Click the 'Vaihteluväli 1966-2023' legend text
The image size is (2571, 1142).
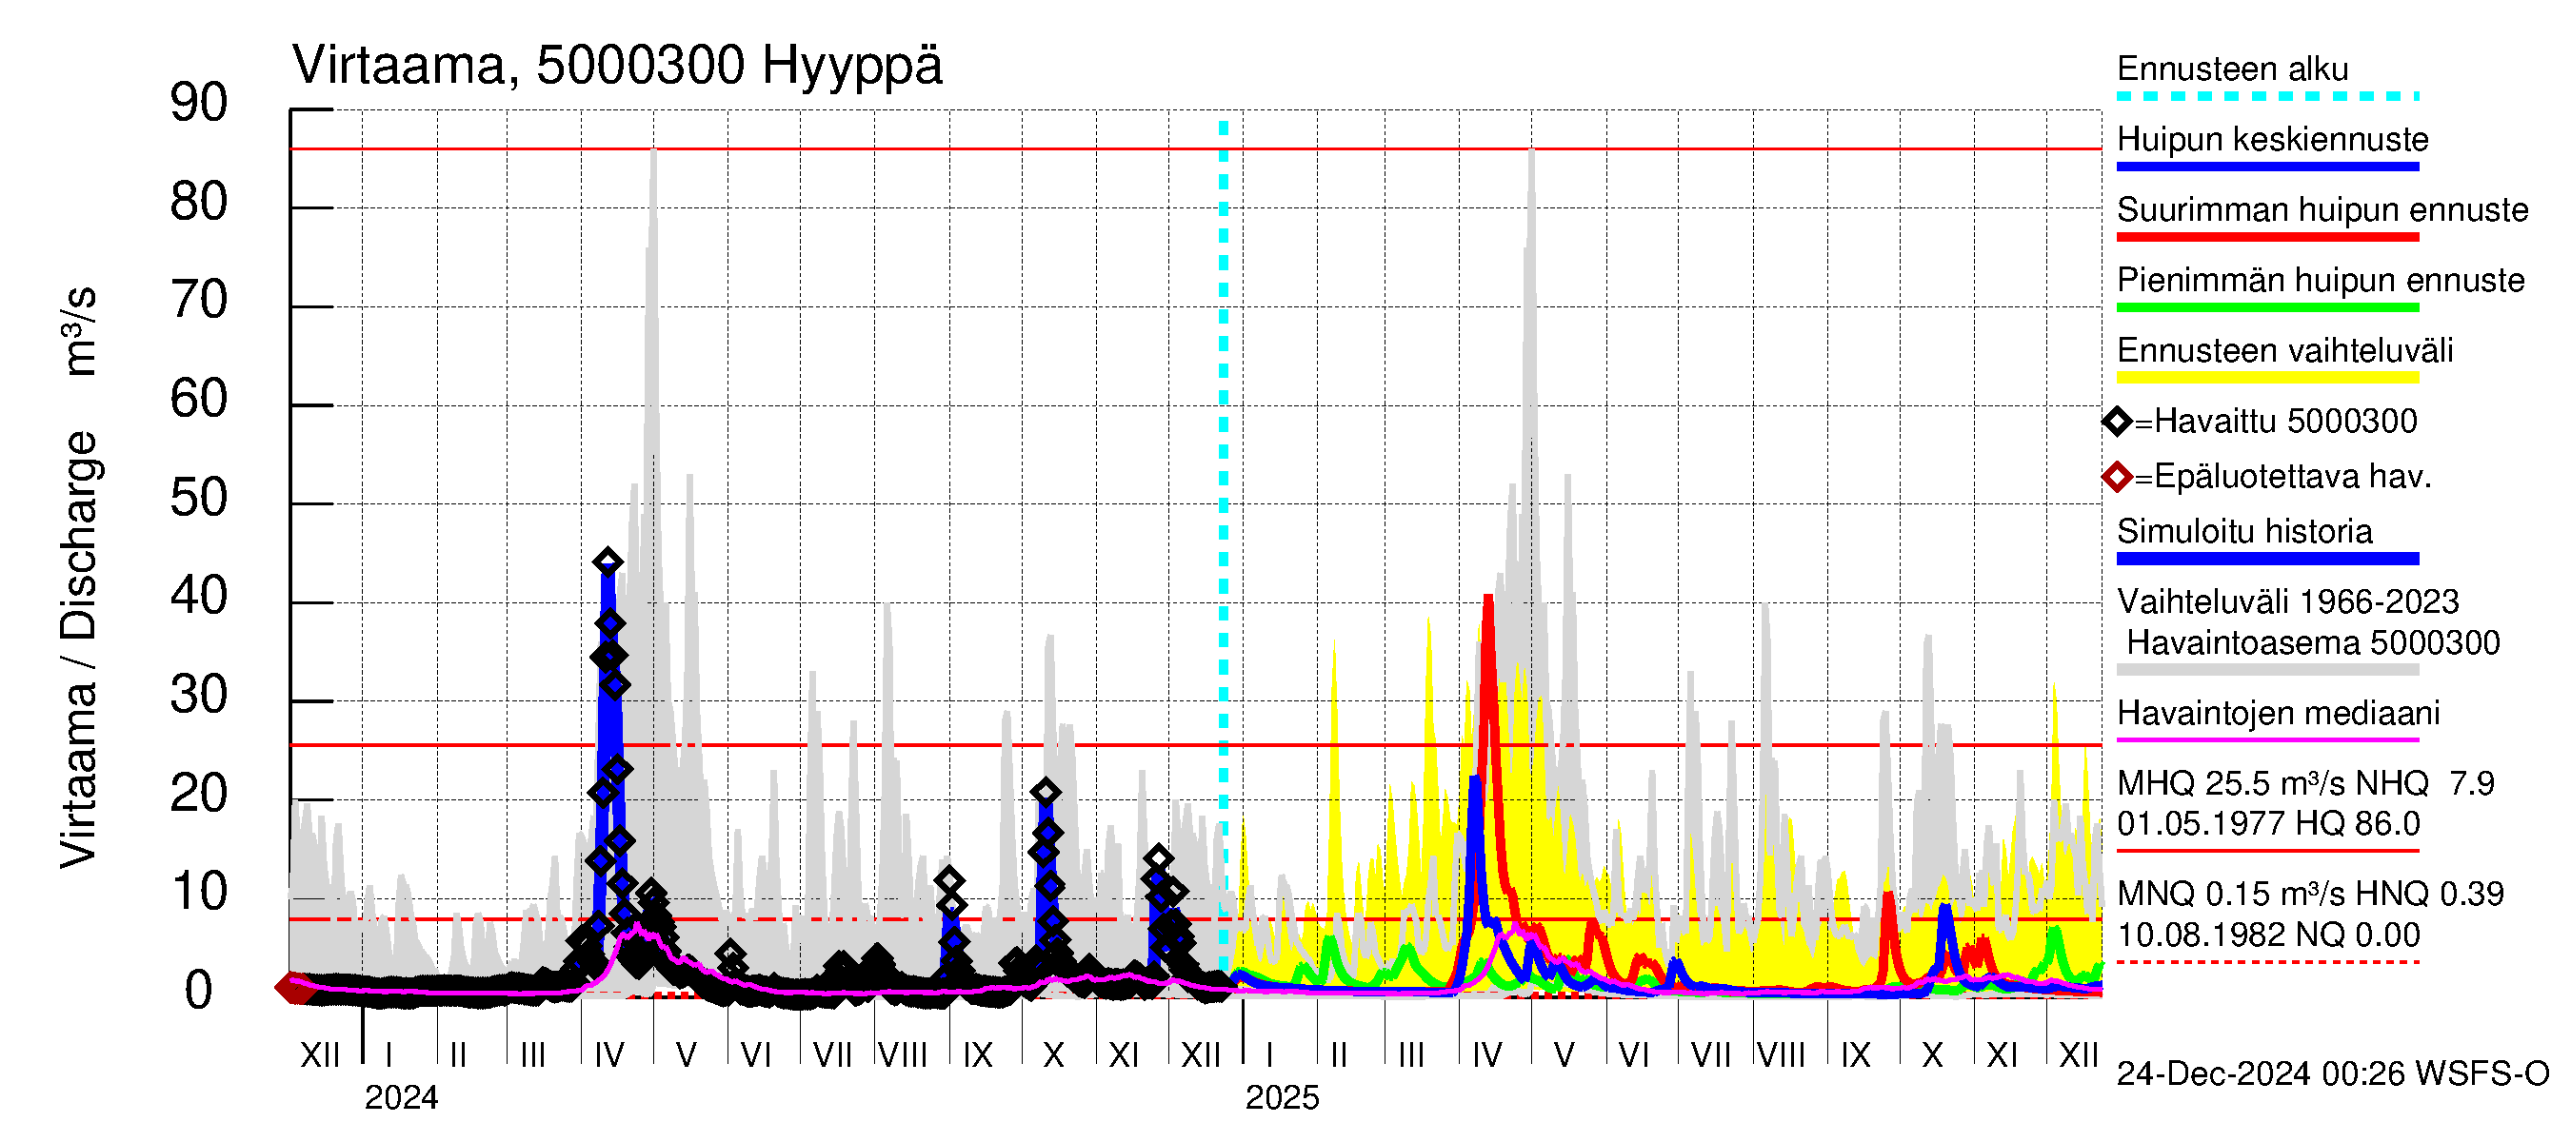click(x=2287, y=601)
